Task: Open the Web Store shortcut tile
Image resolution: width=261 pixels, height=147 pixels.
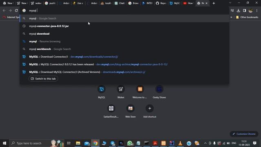Action: (130, 111)
